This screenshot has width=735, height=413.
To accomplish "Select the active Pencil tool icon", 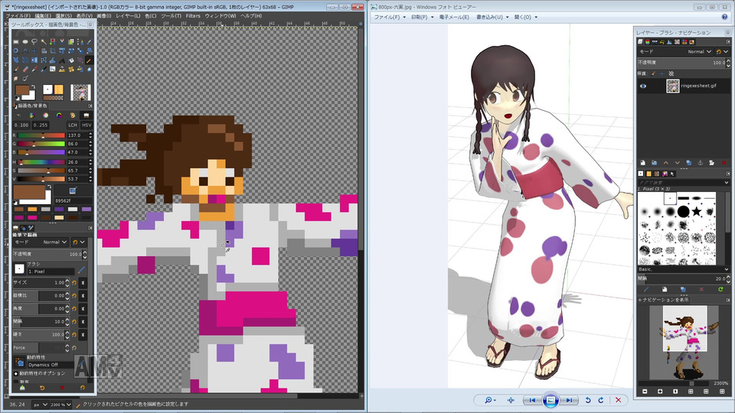I will click(89, 60).
